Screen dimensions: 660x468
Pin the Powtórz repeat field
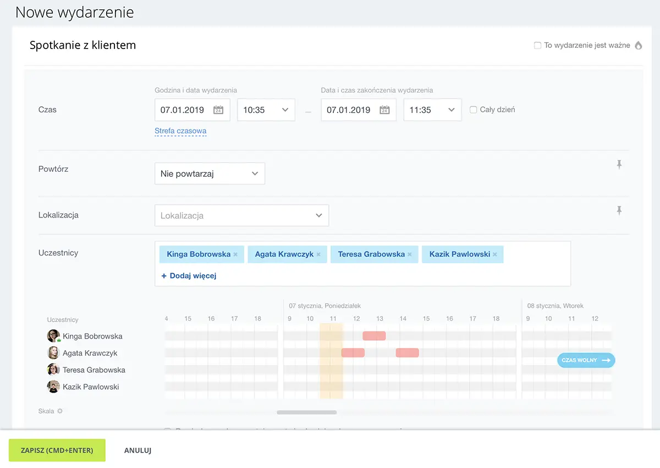(619, 165)
